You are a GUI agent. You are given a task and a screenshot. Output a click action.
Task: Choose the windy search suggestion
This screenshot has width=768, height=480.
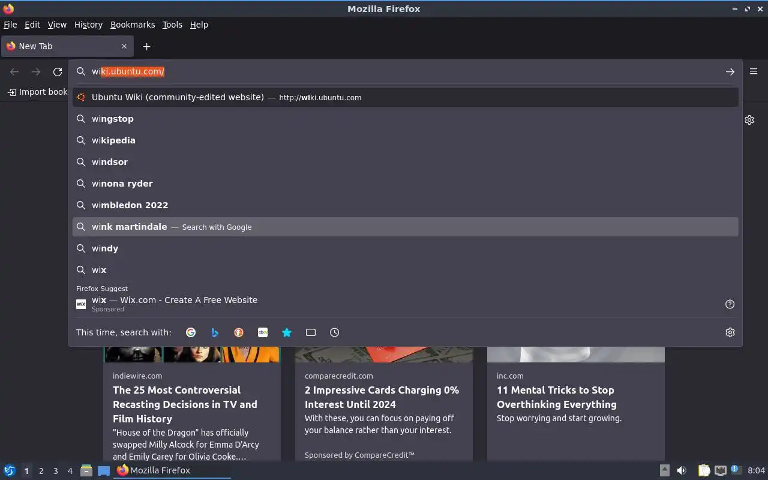[x=405, y=248]
